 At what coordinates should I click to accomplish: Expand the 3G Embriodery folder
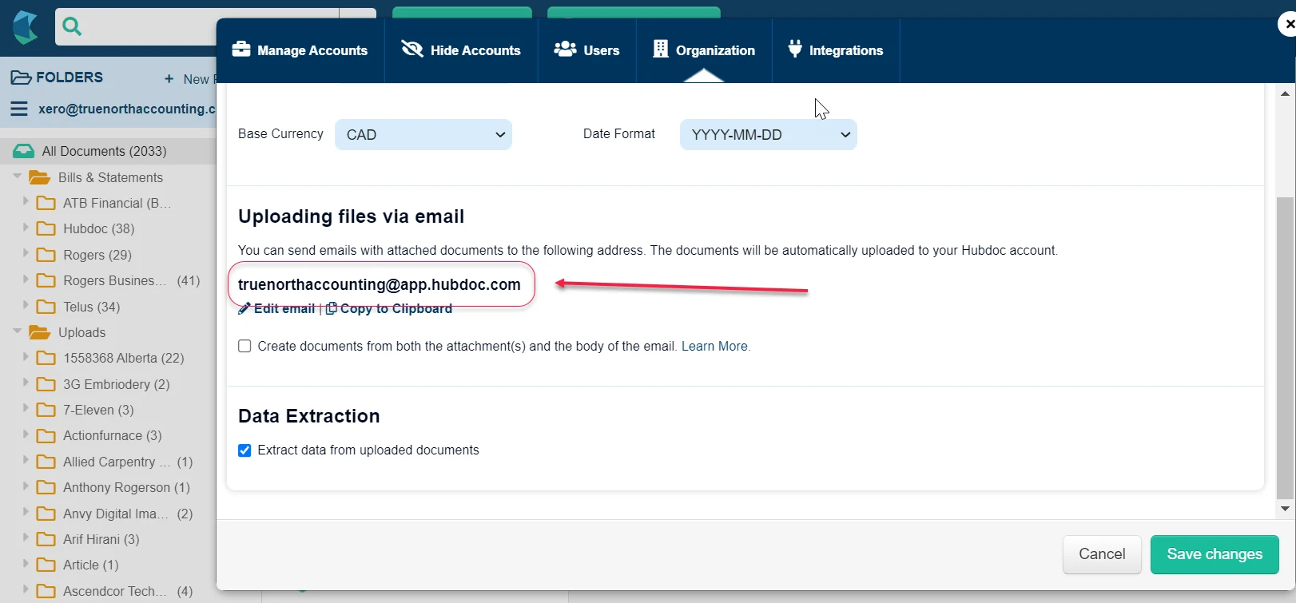pyautogui.click(x=26, y=383)
